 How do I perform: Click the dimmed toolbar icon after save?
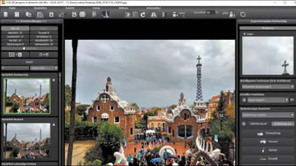(x=62, y=15)
